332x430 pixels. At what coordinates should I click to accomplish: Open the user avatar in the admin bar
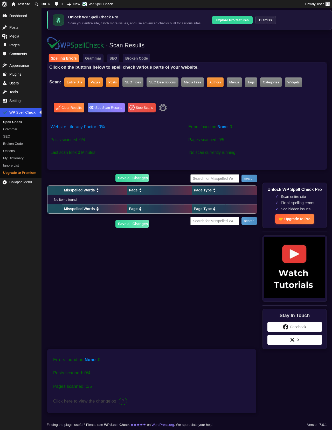[328, 4]
